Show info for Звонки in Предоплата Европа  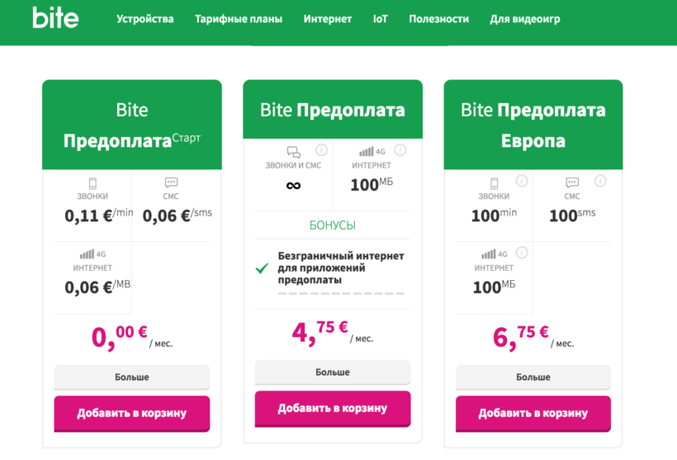pyautogui.click(x=522, y=182)
